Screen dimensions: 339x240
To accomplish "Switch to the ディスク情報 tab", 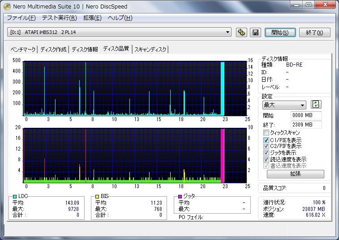I will point(85,50).
